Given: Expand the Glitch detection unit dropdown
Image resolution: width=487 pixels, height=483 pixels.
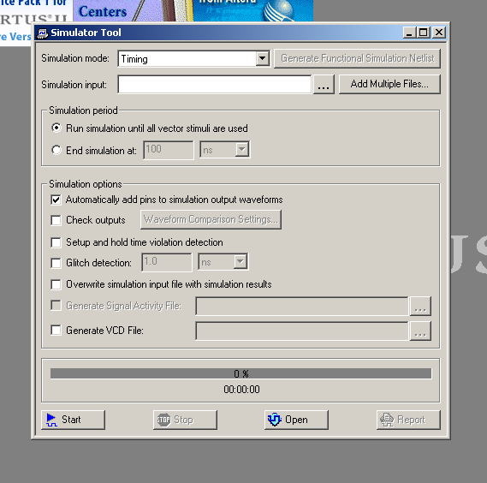Looking at the screenshot, I should pyautogui.click(x=241, y=262).
